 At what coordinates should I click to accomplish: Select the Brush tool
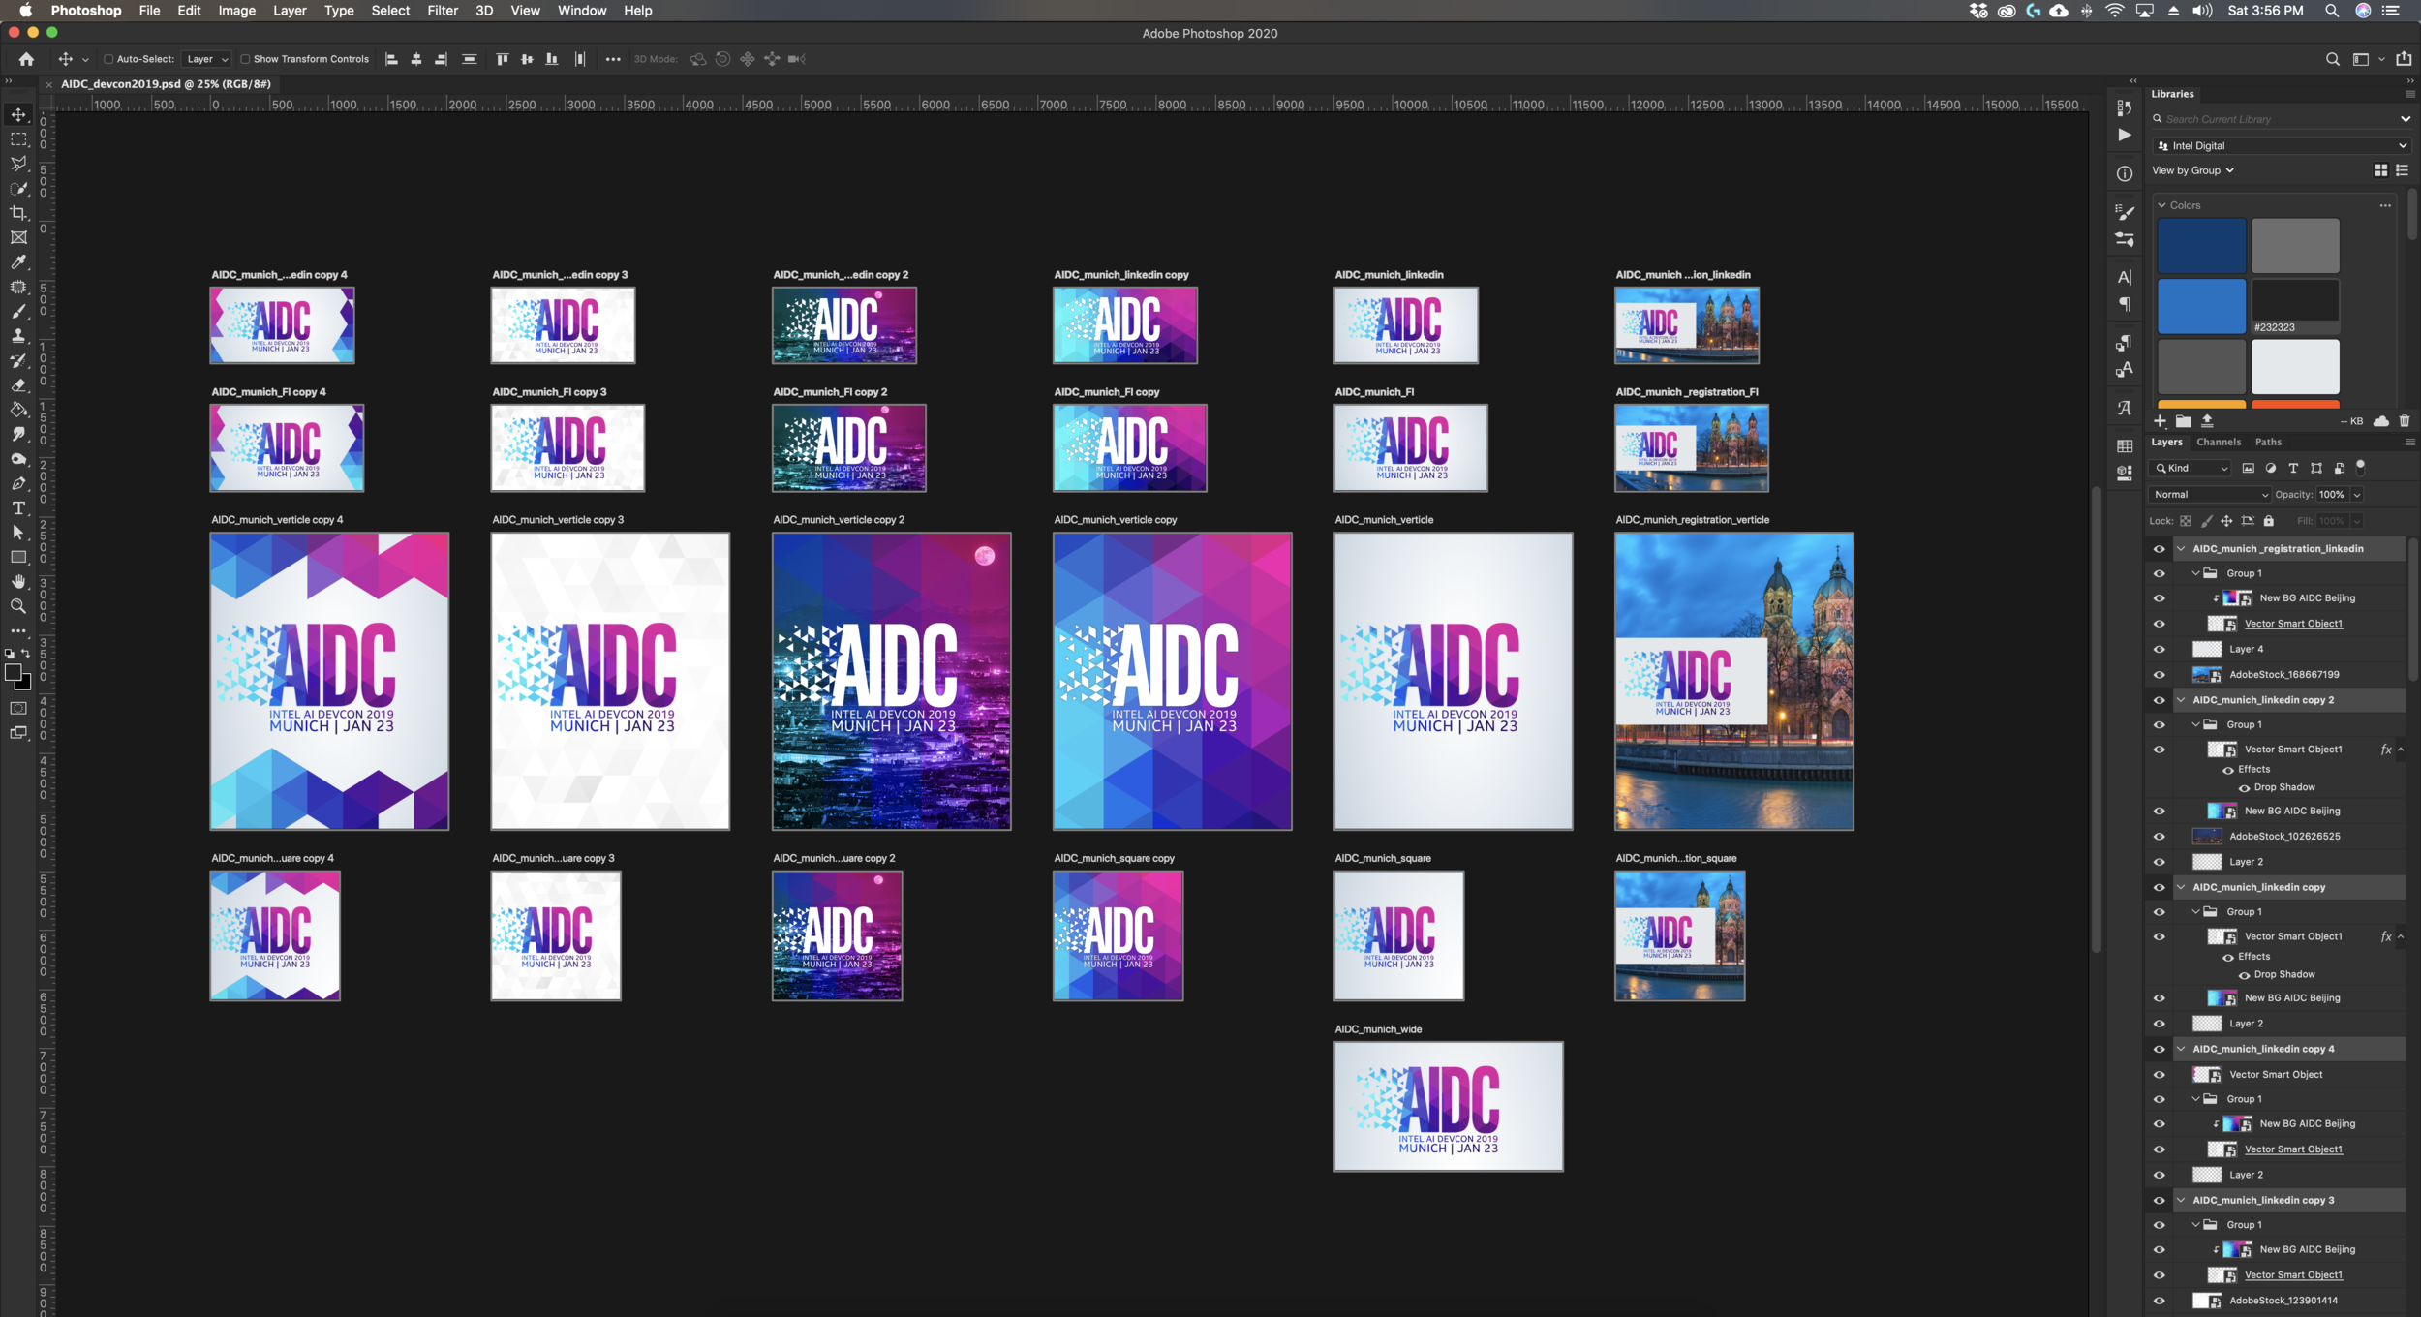pos(18,311)
